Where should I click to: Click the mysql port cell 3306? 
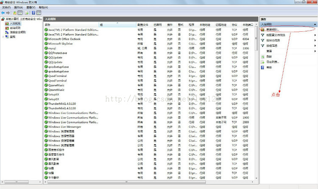click(245, 48)
